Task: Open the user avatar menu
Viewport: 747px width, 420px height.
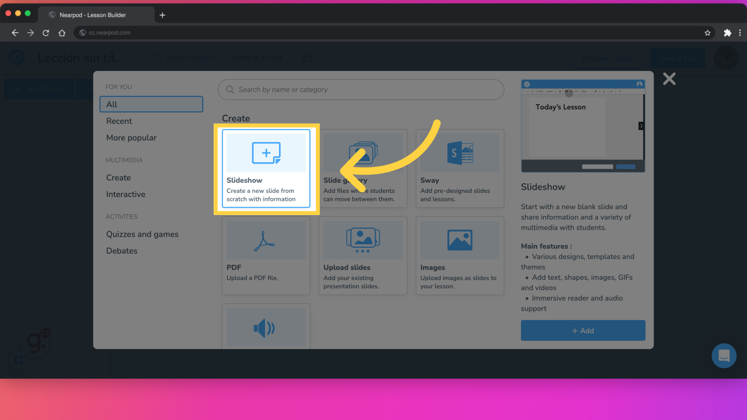Action: click(x=726, y=58)
